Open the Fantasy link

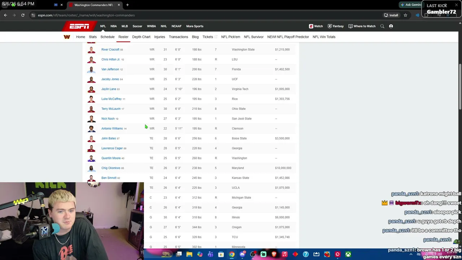pos(335,26)
